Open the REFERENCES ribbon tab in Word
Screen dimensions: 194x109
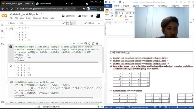(x=162, y=6)
